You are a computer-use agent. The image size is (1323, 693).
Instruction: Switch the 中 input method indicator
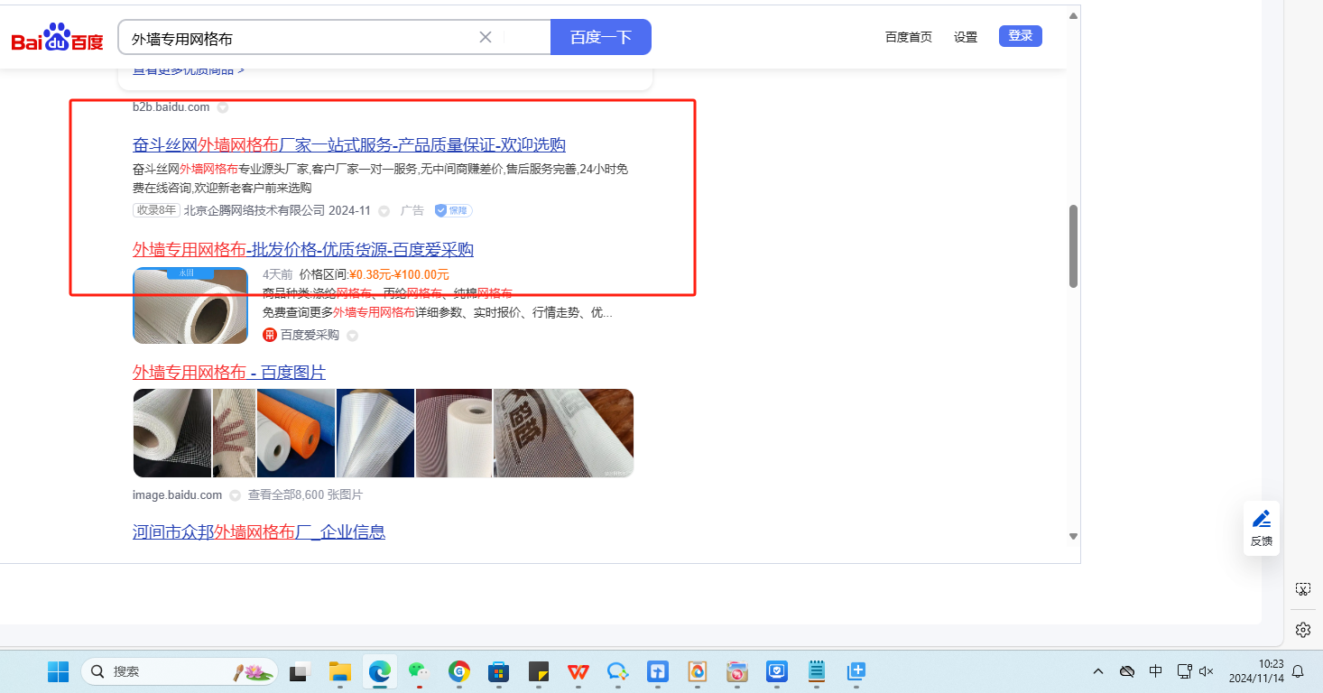click(x=1156, y=671)
